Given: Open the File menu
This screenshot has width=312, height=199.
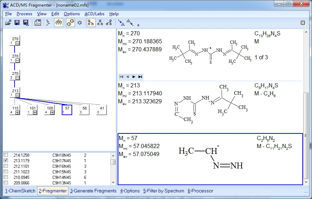Looking at the screenshot, I should point(8,14).
